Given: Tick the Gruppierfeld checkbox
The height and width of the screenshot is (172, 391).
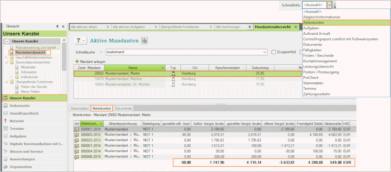Looking at the screenshot, I should pyautogui.click(x=274, y=52).
